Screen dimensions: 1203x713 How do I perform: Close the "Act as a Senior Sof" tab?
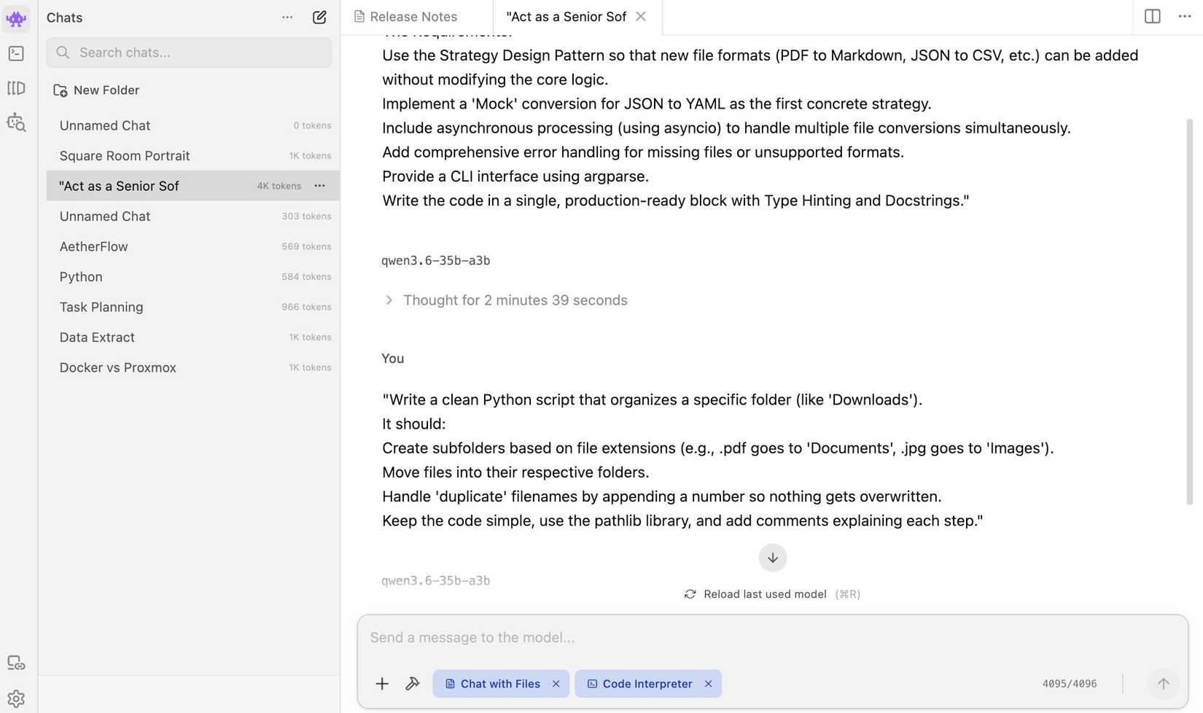point(641,17)
